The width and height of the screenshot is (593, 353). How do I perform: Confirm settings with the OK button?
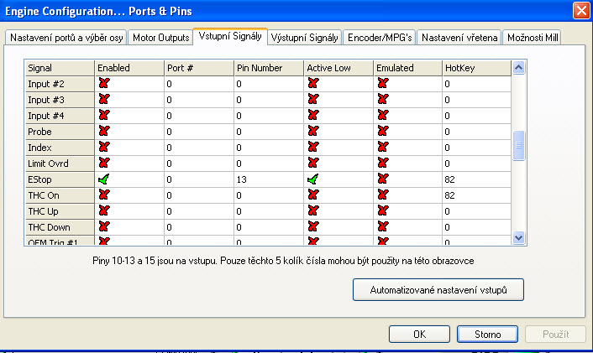pos(419,334)
